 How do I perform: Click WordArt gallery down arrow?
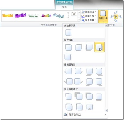pos(79,16)
